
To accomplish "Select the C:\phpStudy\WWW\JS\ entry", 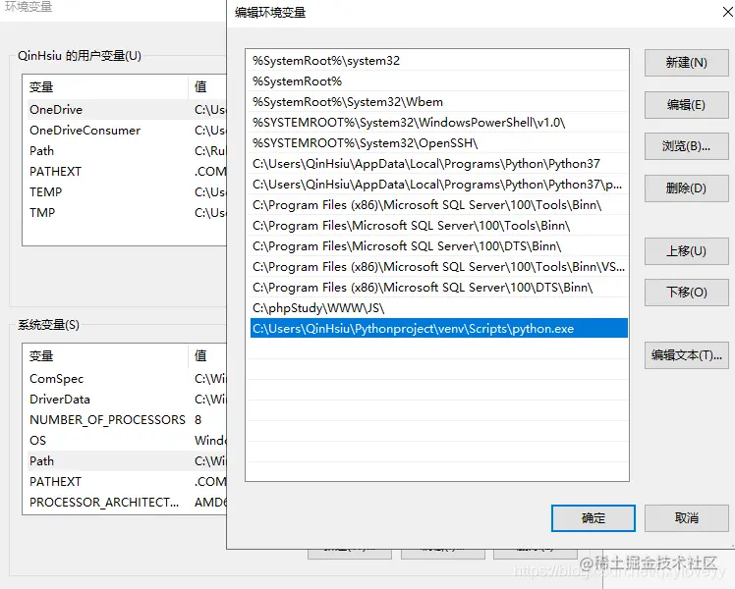I will [439, 308].
